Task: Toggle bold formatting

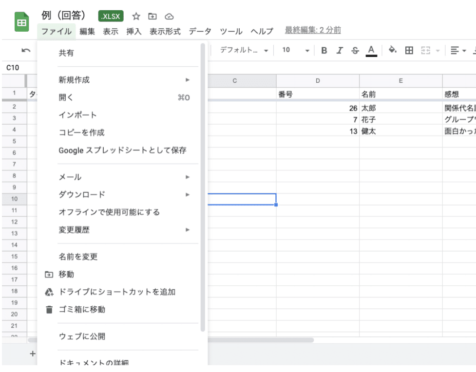Action: pyautogui.click(x=324, y=50)
